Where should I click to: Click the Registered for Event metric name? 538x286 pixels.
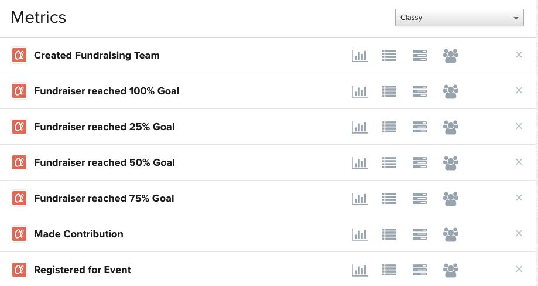83,270
